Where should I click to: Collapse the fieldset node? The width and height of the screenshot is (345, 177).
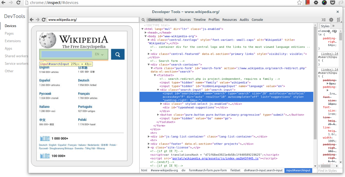click(155, 75)
